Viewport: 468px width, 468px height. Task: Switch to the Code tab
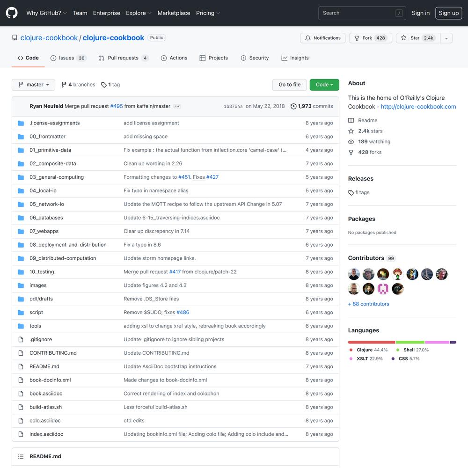coord(28,58)
